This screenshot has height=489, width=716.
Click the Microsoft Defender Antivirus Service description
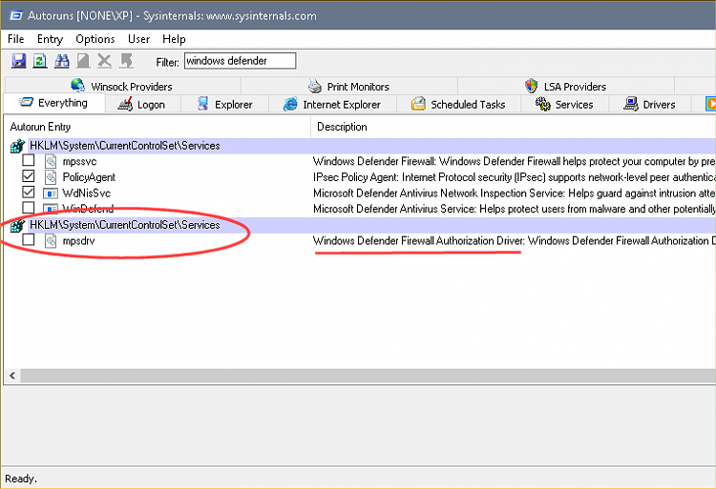coord(515,209)
